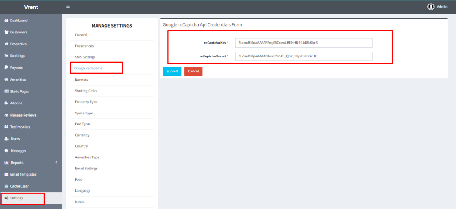Viewport: 456px width, 209px height.
Task: Open the Properties home icon
Action: pyautogui.click(x=6, y=44)
